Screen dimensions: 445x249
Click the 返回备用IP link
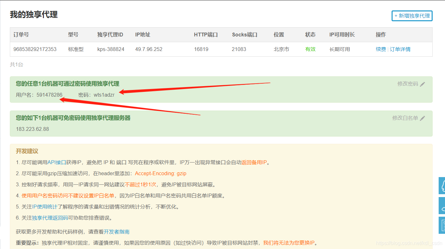254,163
